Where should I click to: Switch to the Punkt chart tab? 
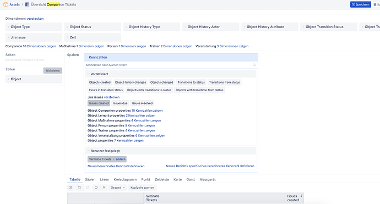pyautogui.click(x=145, y=180)
